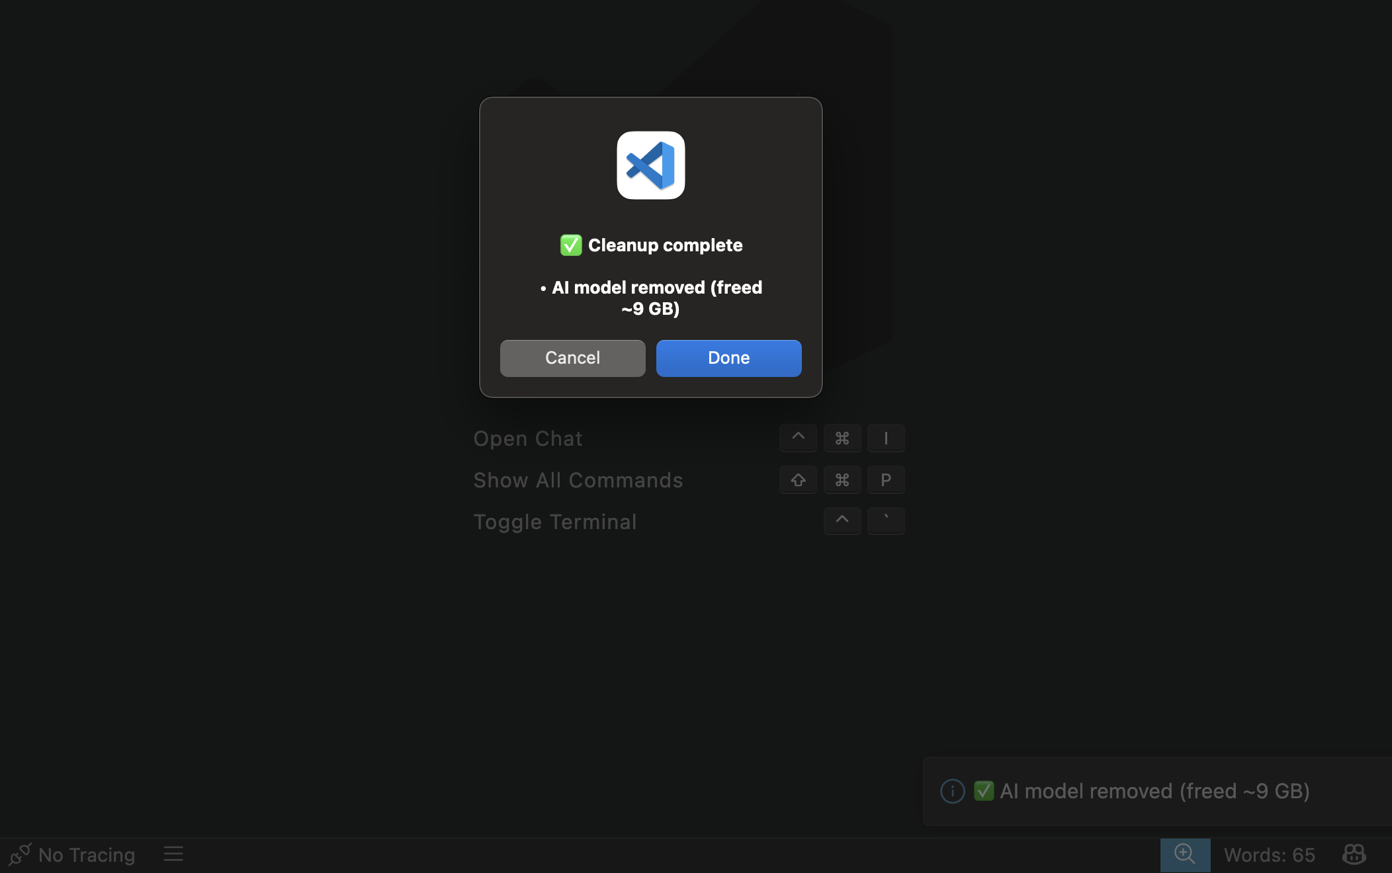Click the Control key icon for Toggle Terminal
1392x873 pixels.
tap(842, 521)
